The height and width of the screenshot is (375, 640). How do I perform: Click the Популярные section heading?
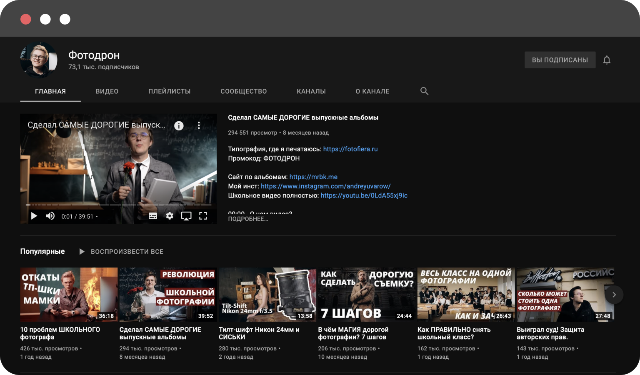[42, 251]
